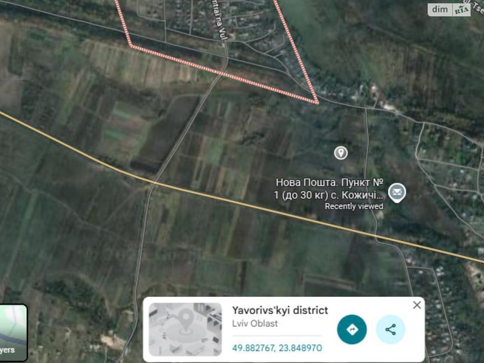Share this location via the share icon
The width and height of the screenshot is (484, 363).
point(391,329)
